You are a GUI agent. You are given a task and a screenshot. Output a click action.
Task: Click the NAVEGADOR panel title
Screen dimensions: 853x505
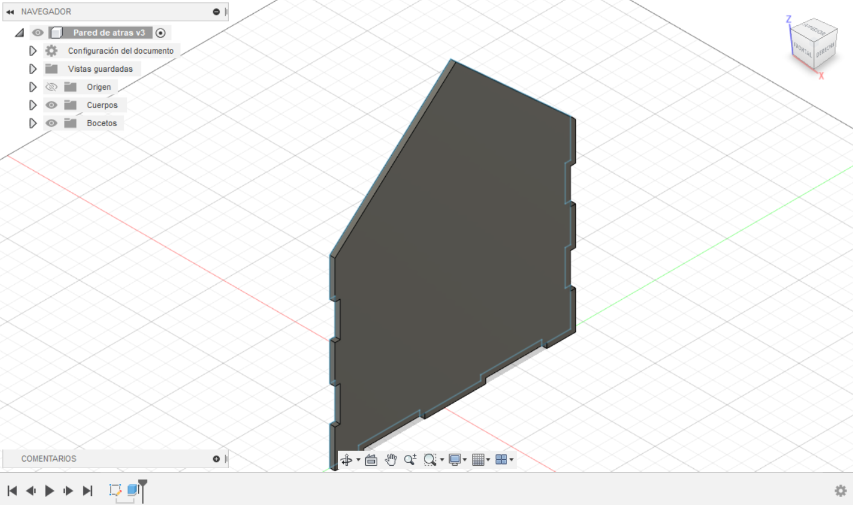[x=46, y=12]
